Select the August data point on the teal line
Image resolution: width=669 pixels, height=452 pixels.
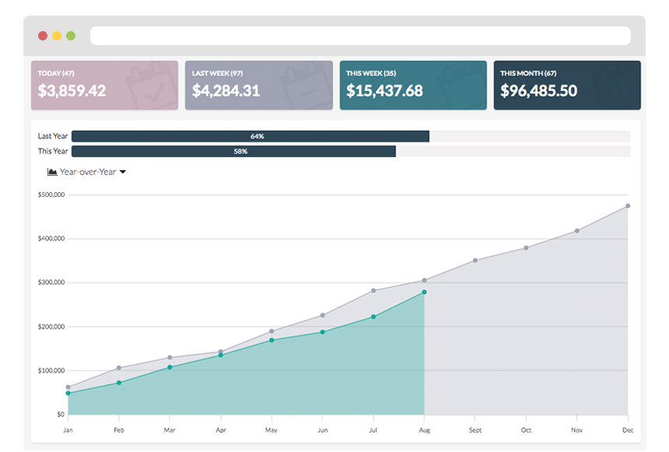[424, 292]
